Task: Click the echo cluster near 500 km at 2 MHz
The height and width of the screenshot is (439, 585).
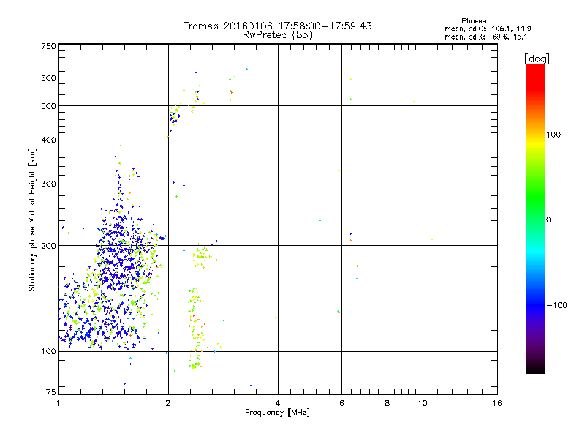Action: [x=175, y=114]
